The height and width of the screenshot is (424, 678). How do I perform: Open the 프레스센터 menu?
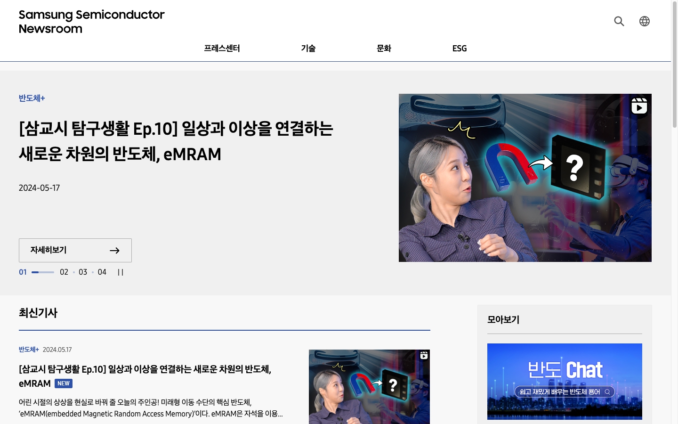pos(222,48)
